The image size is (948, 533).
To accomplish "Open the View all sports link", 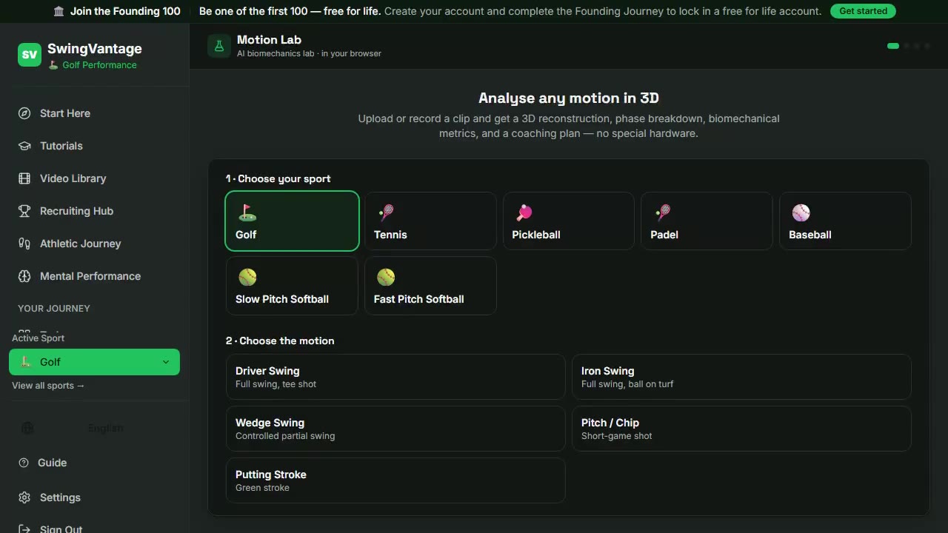I will tap(48, 386).
